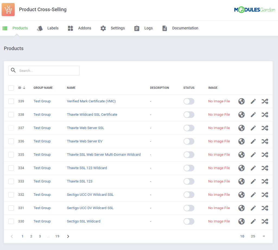Click pencil icon for Thawte Web Server EV
Image resolution: width=278 pixels, height=250 pixels.
pyautogui.click(x=253, y=141)
